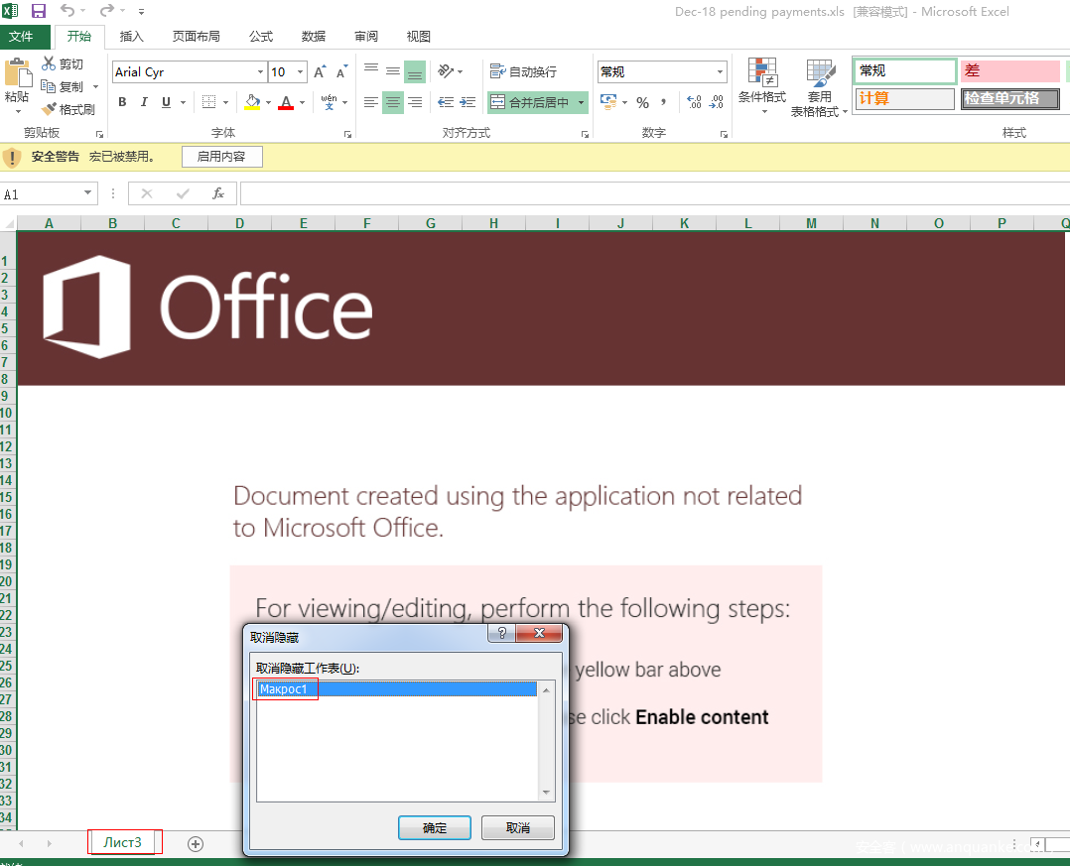Open the font size dropdown showing 10

click(300, 71)
